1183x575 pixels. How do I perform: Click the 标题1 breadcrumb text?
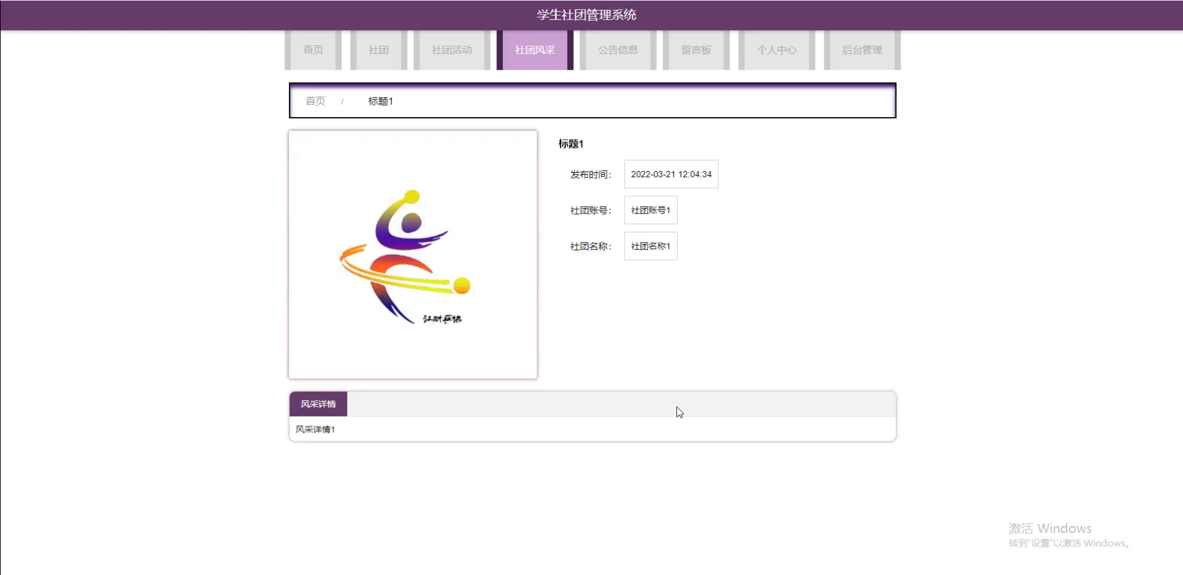[x=381, y=101]
